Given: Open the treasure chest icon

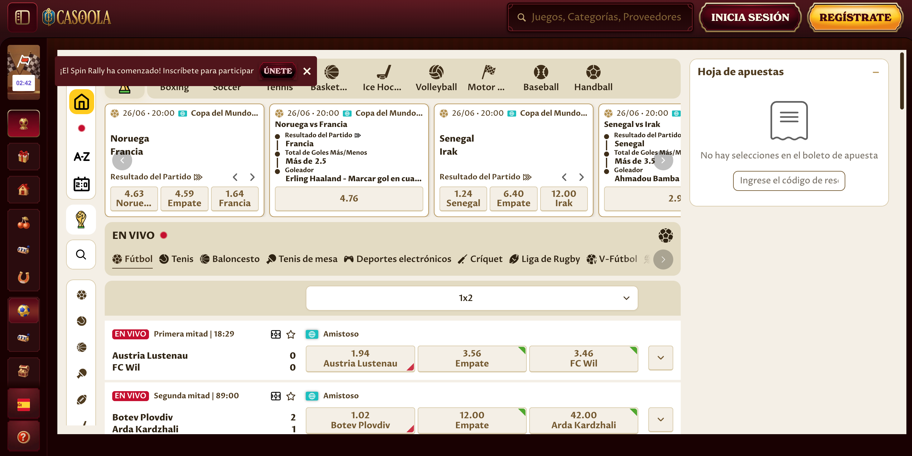Looking at the screenshot, I should (24, 371).
